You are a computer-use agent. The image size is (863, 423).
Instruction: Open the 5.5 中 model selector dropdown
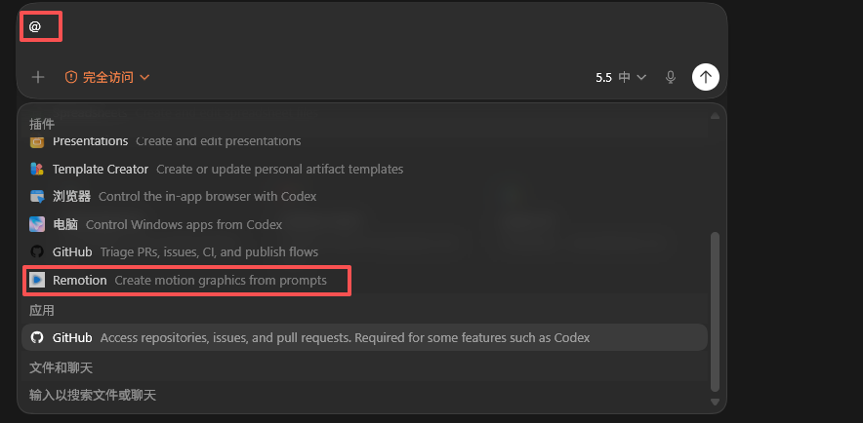[621, 77]
